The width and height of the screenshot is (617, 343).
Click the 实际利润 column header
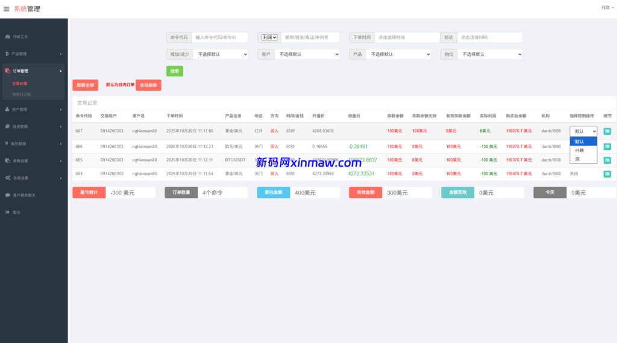(488, 116)
